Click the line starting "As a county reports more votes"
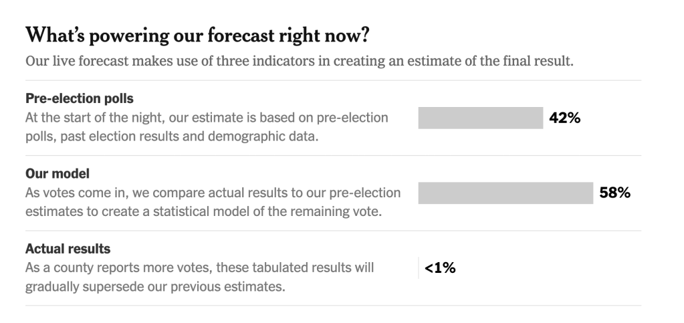This screenshot has height=323, width=684. (199, 268)
